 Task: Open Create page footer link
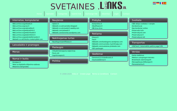(85, 74)
